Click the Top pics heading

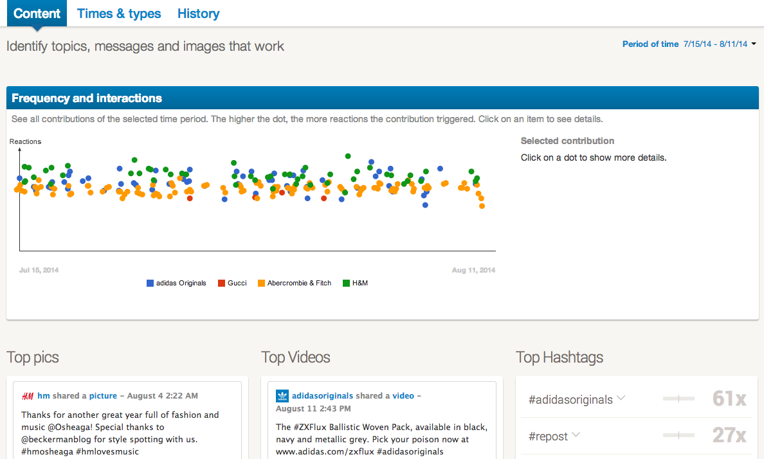pyautogui.click(x=33, y=357)
